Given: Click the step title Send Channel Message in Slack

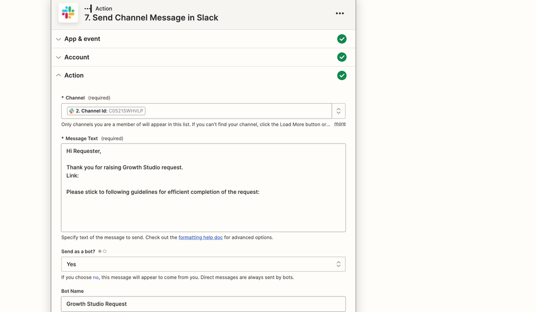Looking at the screenshot, I should coord(151,18).
